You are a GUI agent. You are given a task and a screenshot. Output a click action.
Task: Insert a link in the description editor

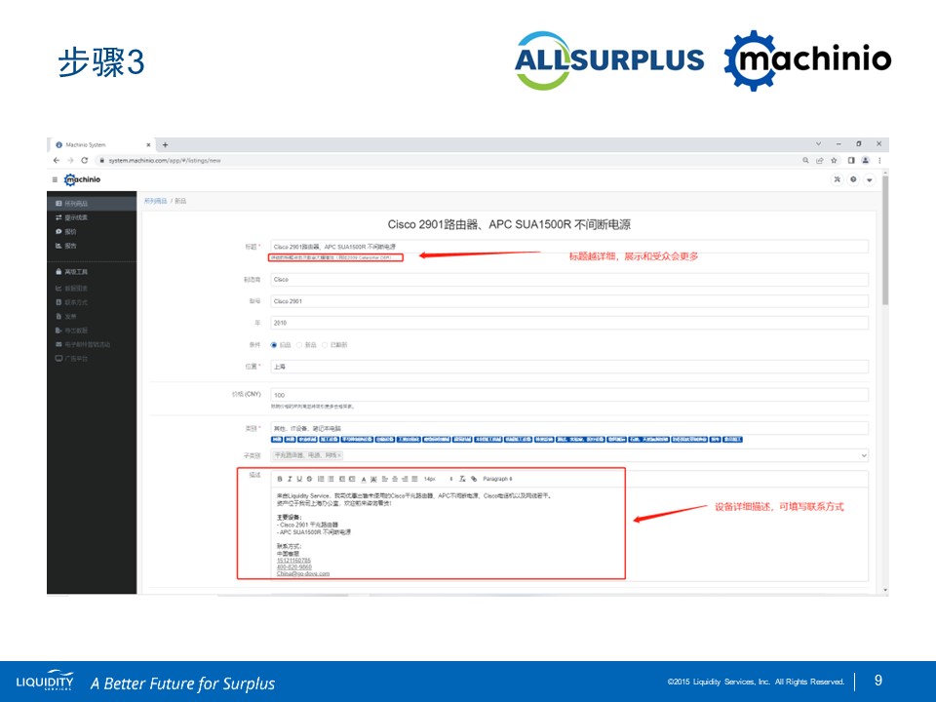point(474,479)
